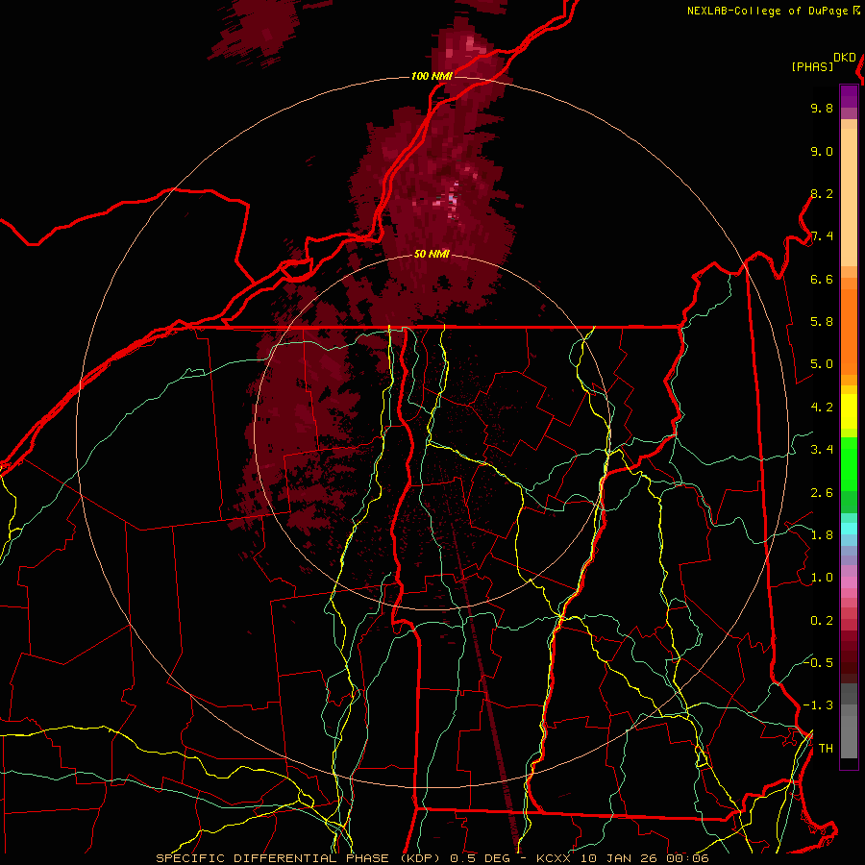
Task: Click the 6.6 value on color scale
Action: coord(822,279)
